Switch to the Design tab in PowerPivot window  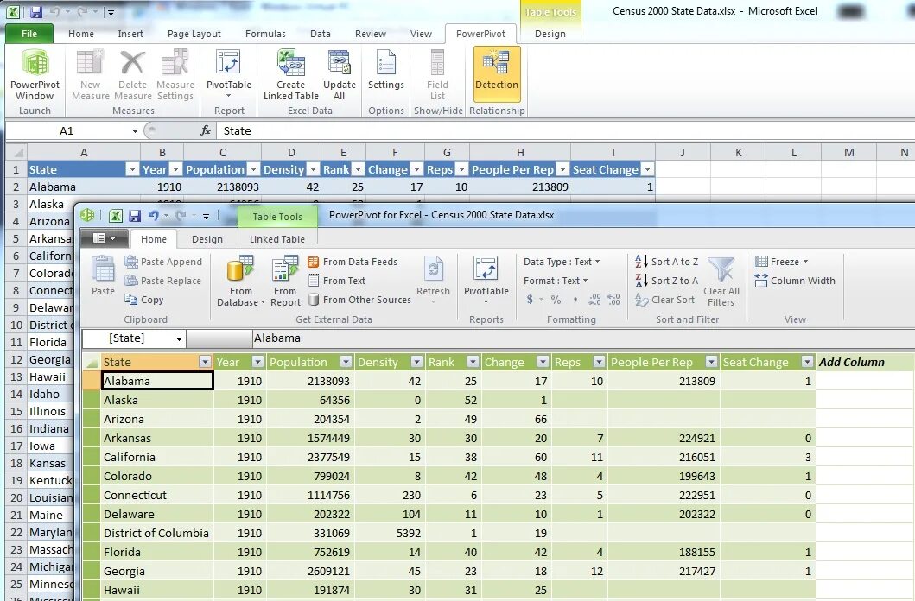point(207,239)
